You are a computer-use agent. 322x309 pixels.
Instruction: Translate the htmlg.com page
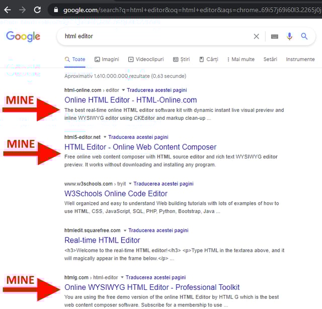[155, 277]
